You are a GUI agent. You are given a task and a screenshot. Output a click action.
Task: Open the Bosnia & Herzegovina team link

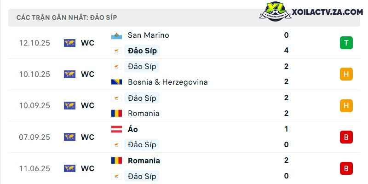point(167,82)
